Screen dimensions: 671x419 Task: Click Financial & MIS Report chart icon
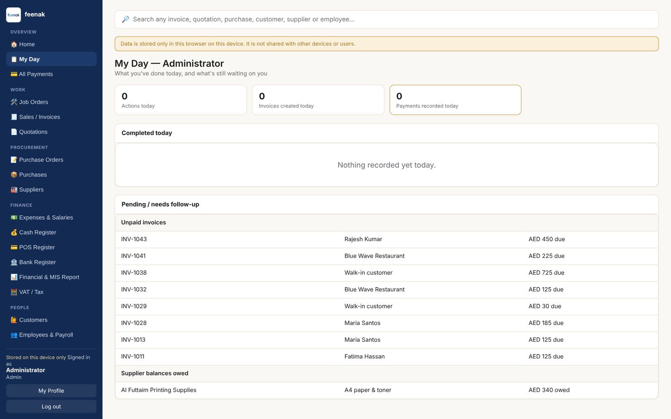(14, 277)
